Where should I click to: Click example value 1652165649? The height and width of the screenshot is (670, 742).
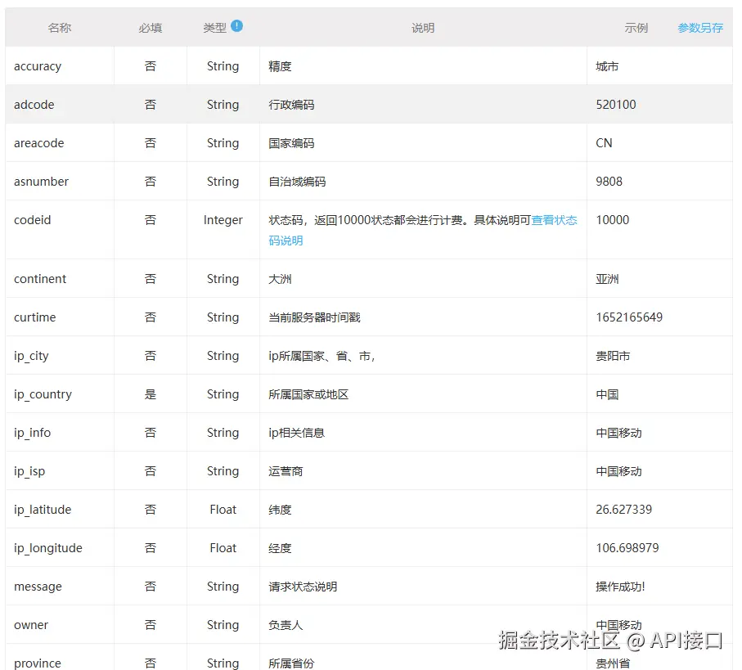point(629,317)
